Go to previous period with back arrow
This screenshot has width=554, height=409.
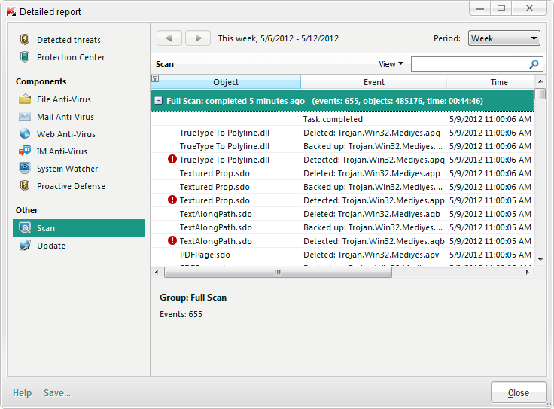(x=169, y=38)
